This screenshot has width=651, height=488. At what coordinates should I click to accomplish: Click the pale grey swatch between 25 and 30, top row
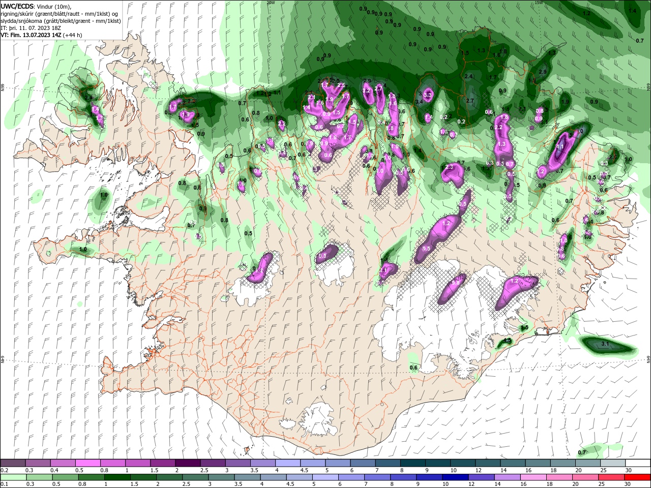pyautogui.click(x=612, y=463)
